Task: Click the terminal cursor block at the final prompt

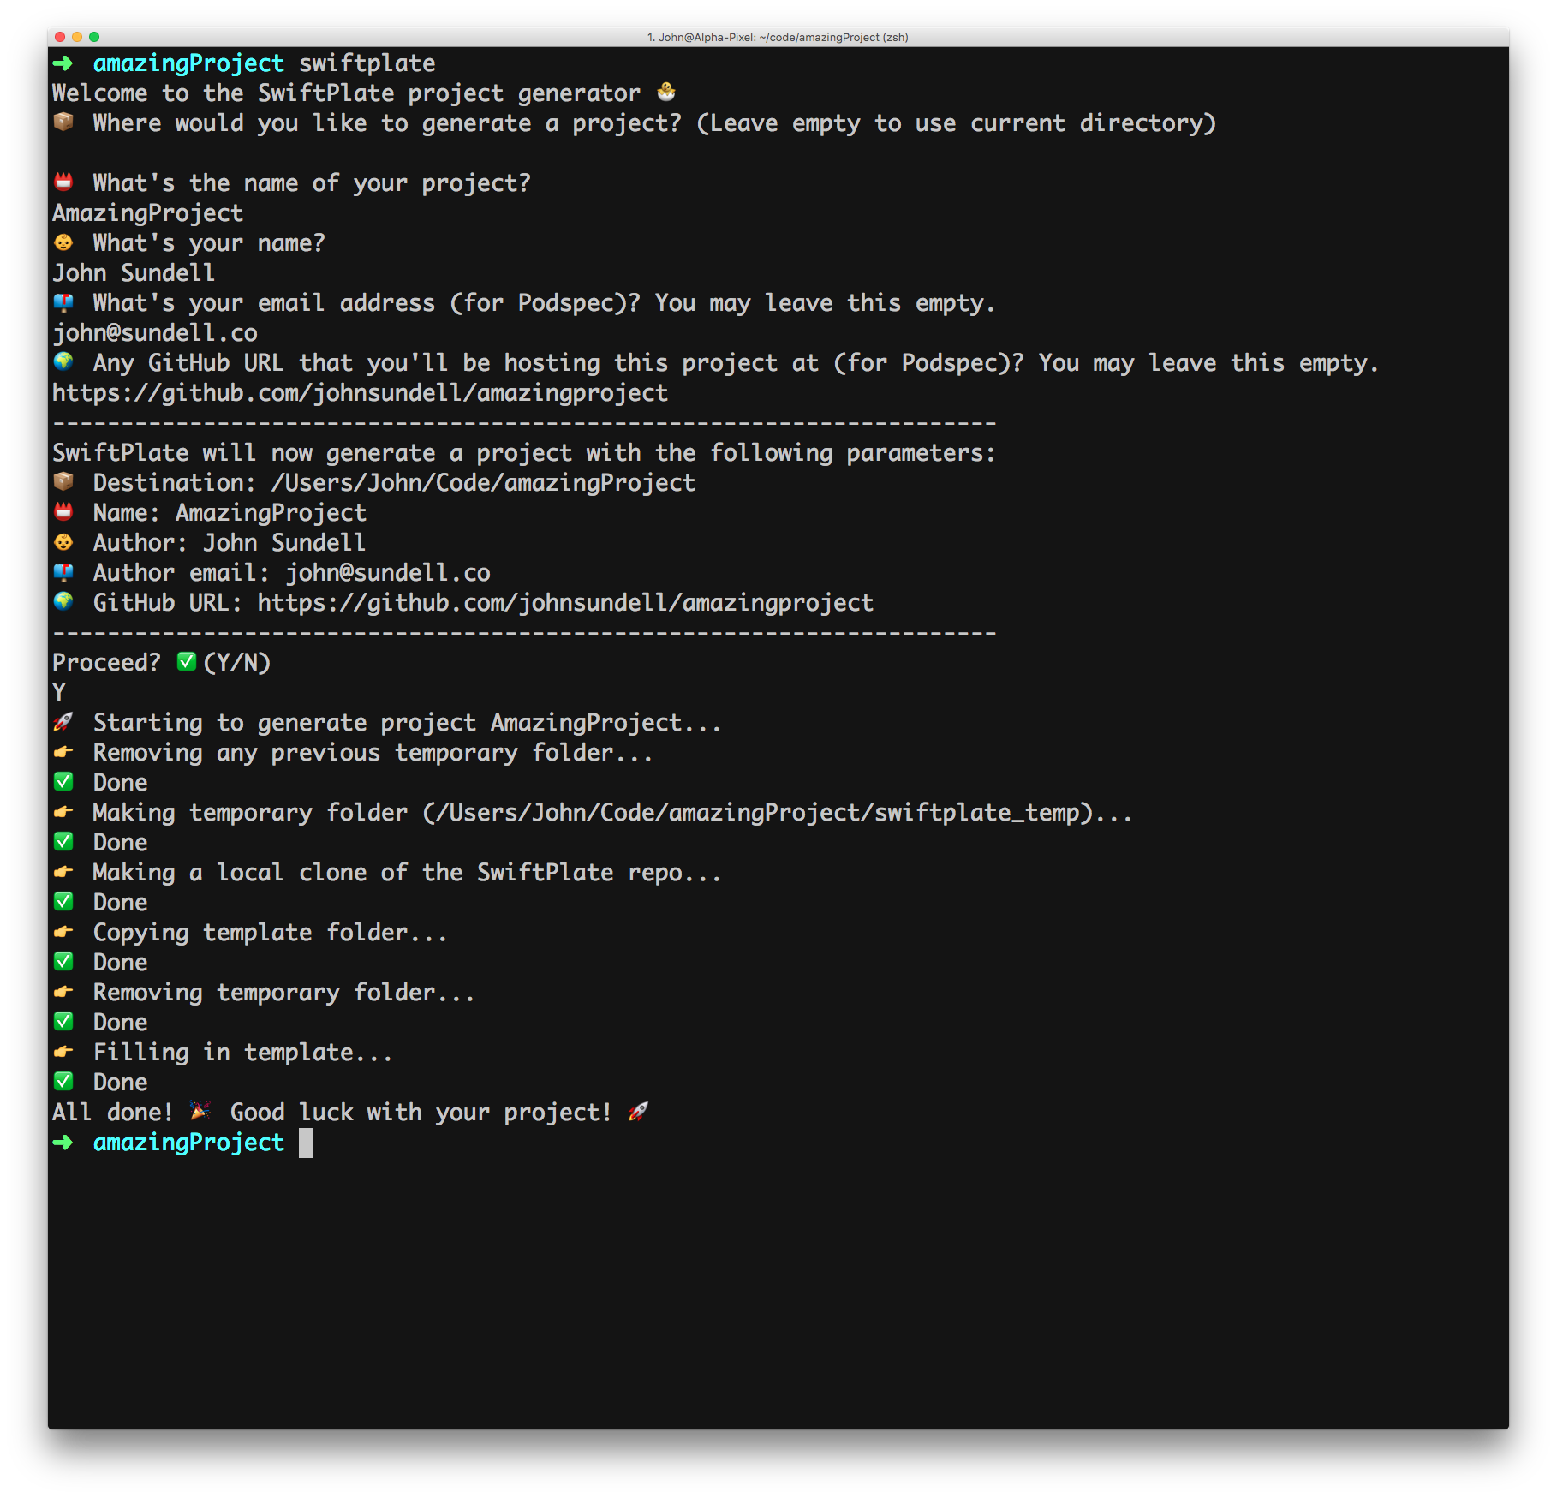Action: coord(306,1143)
